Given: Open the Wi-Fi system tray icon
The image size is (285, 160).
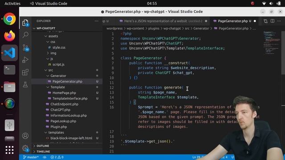Looking at the screenshot, I should (x=264, y=4).
